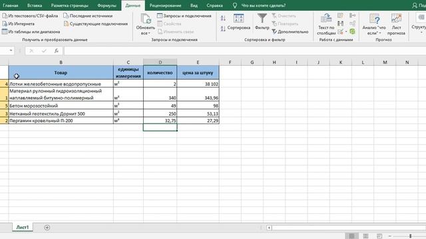The width and height of the screenshot is (426, 239).
Task: Select cell 'Бетон морозостойкий'
Action: tap(61, 106)
